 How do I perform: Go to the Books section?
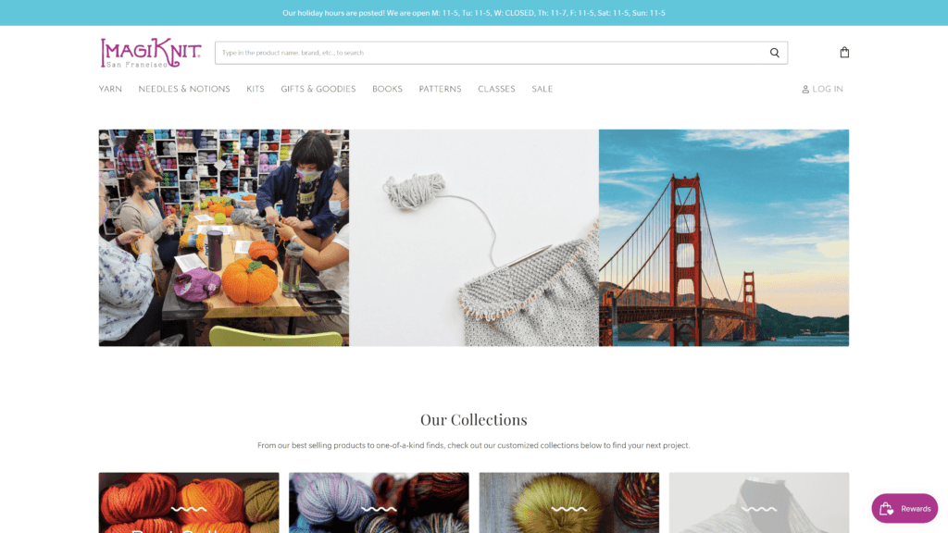click(388, 89)
